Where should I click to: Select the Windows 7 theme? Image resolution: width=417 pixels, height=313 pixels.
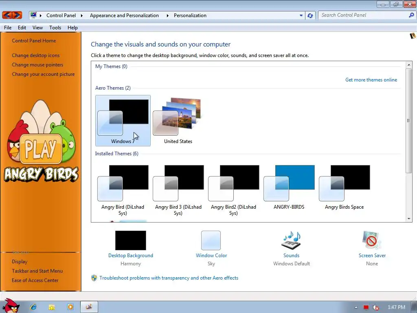coord(123,121)
